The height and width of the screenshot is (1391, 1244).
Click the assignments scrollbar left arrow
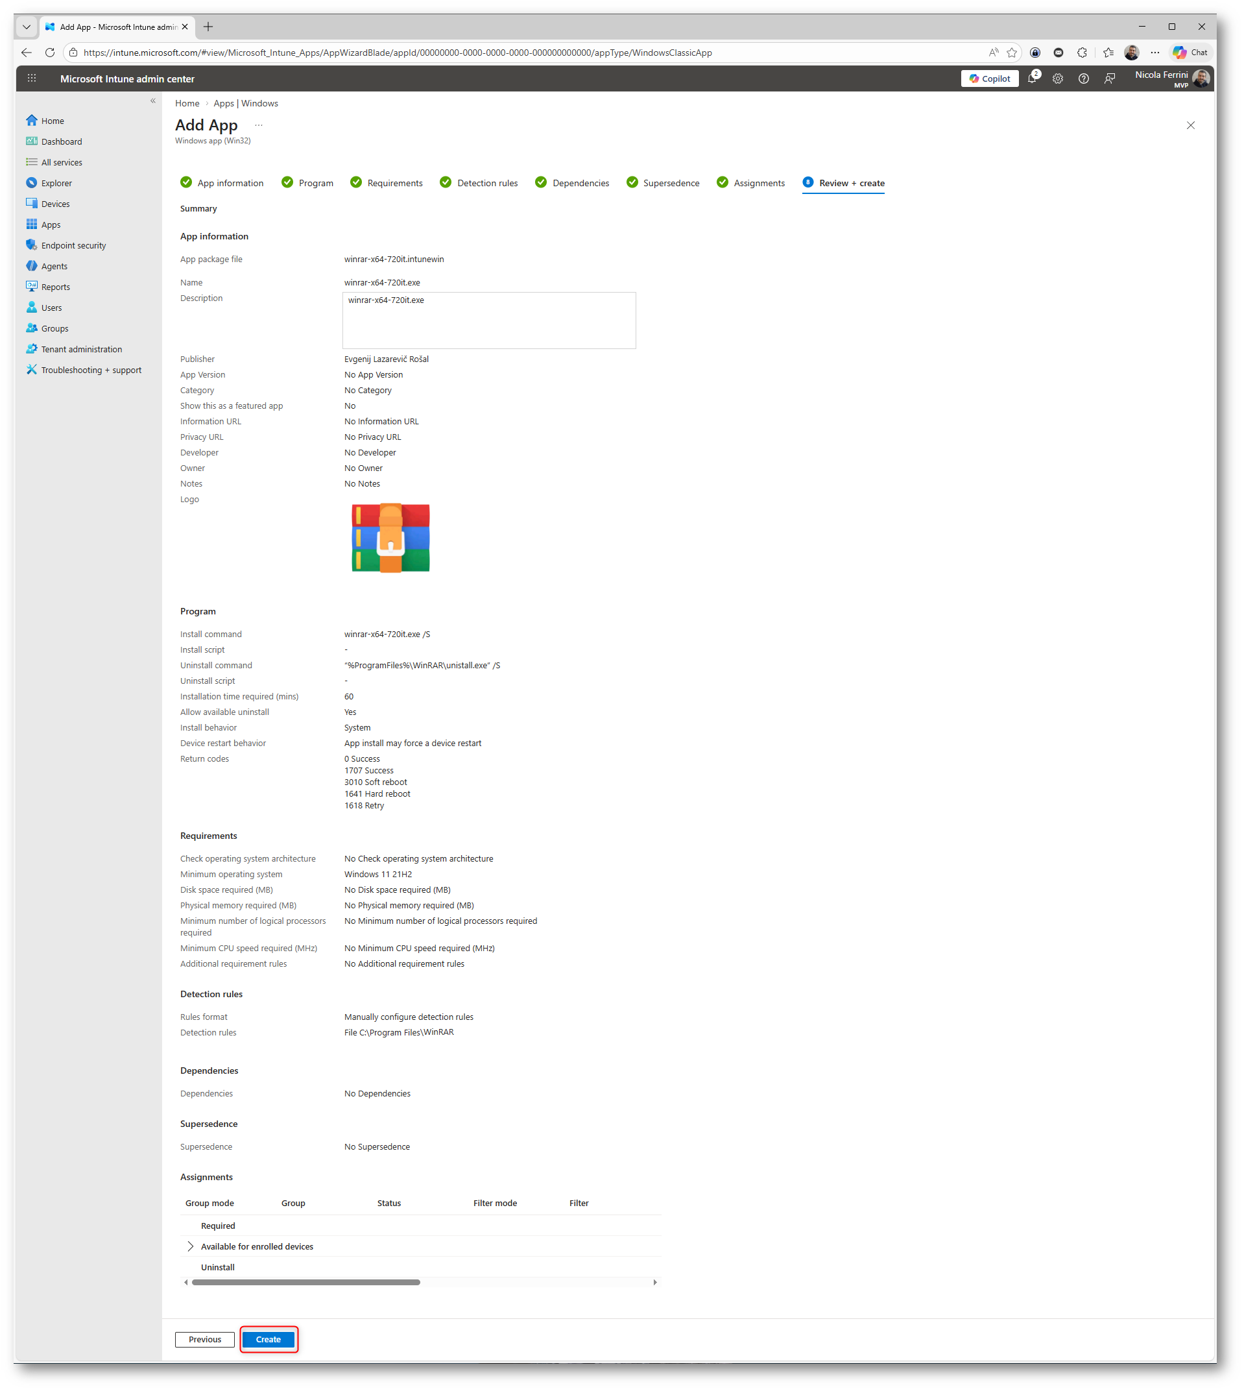(x=186, y=1283)
